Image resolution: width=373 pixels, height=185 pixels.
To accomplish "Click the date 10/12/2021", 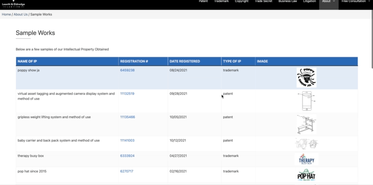I will (178, 141).
